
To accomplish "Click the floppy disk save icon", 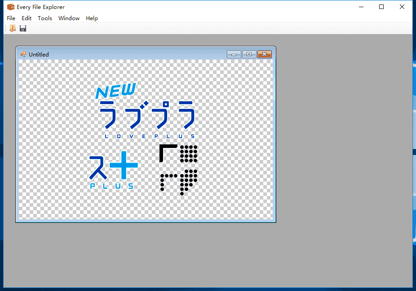I will click(x=23, y=28).
